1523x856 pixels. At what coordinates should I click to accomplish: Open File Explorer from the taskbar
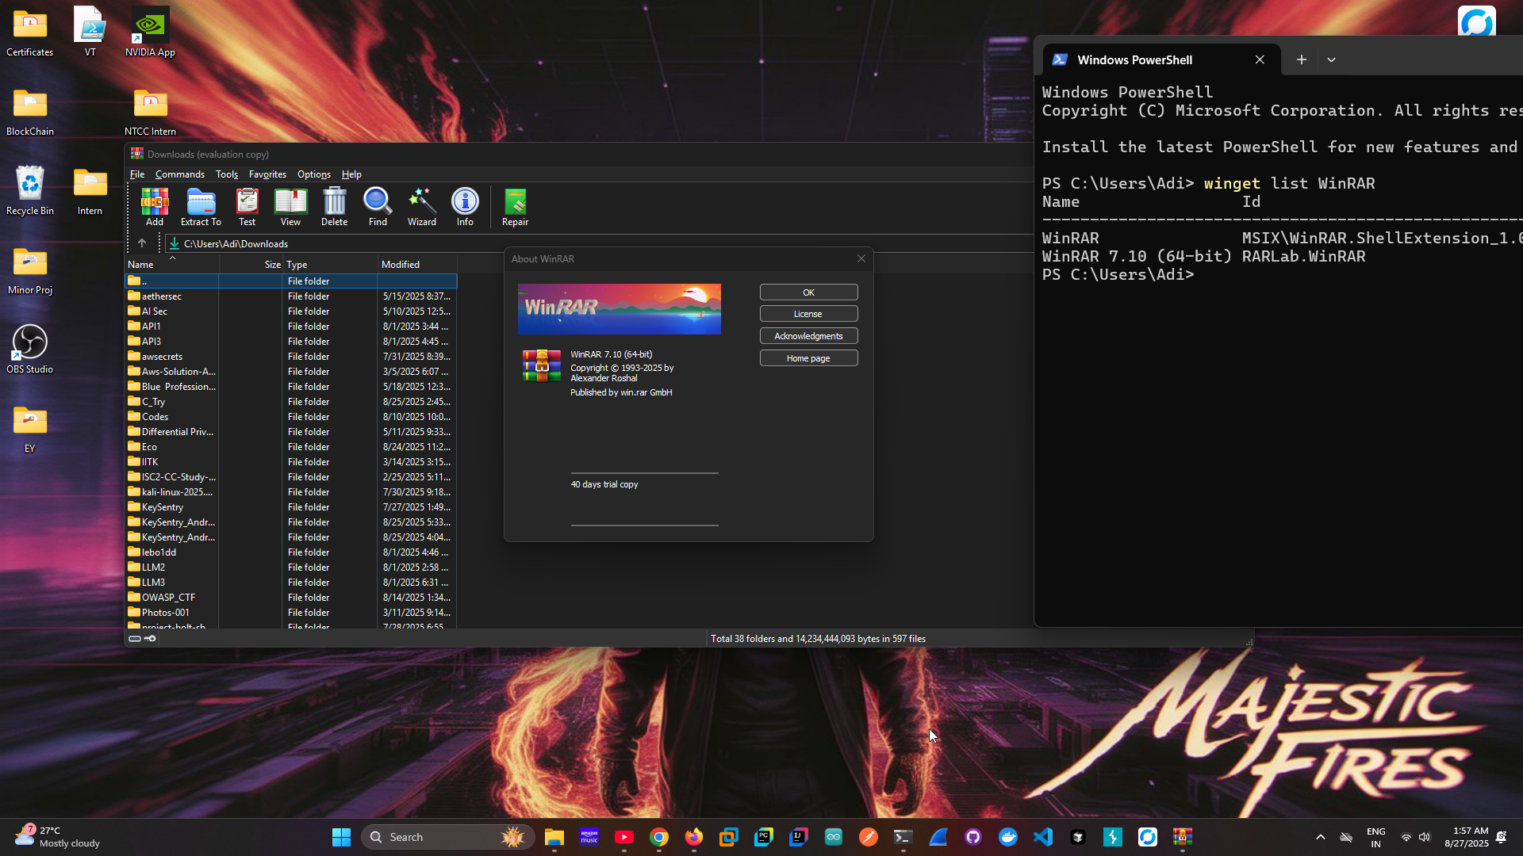pos(554,837)
